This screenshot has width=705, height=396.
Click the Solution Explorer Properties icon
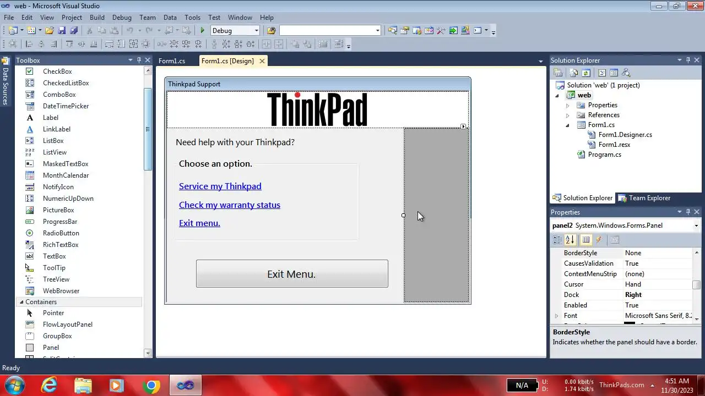tap(558, 73)
